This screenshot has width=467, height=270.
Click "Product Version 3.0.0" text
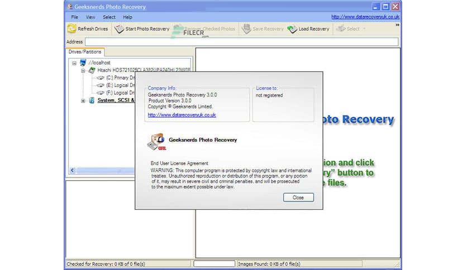click(170, 100)
